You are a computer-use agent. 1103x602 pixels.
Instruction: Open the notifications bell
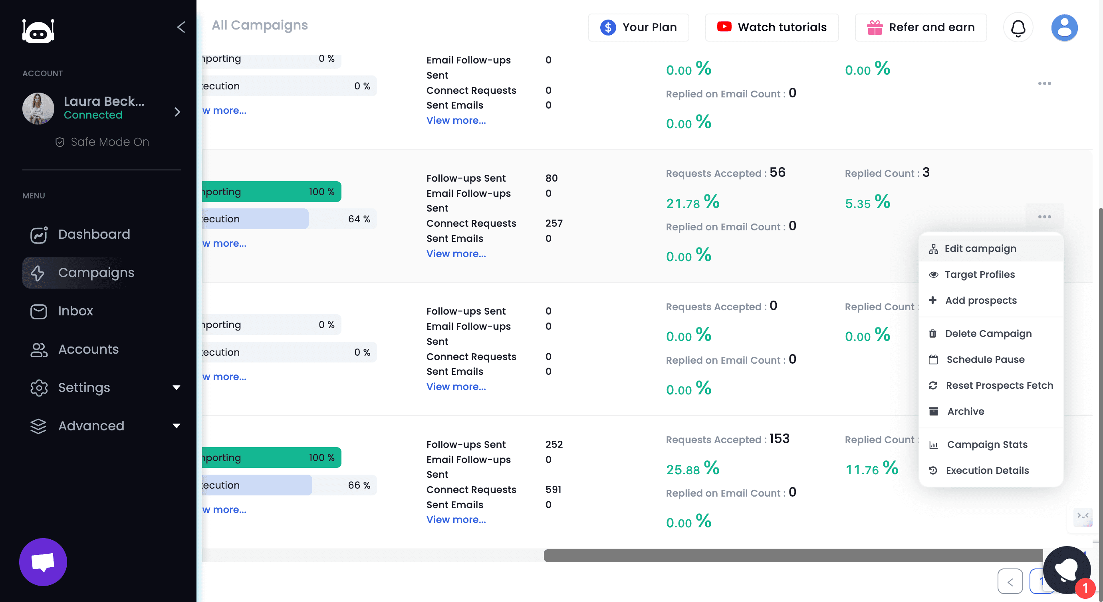click(1018, 28)
